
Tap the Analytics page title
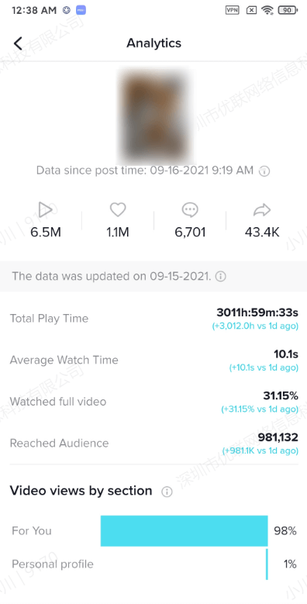point(153,43)
